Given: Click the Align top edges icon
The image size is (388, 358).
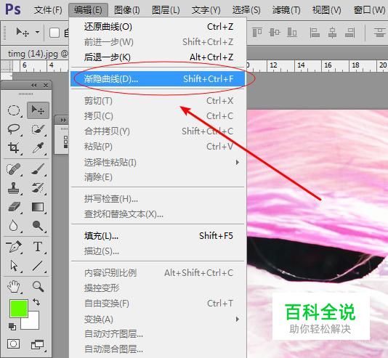Looking at the screenshot, I should (257, 33).
